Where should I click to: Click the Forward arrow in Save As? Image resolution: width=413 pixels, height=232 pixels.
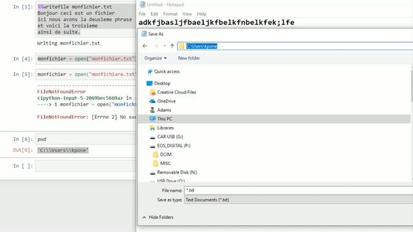click(156, 46)
